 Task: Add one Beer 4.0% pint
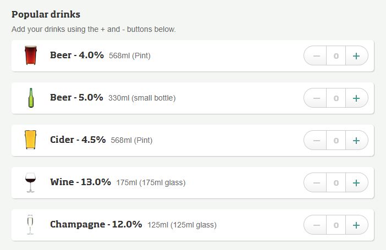(x=356, y=55)
